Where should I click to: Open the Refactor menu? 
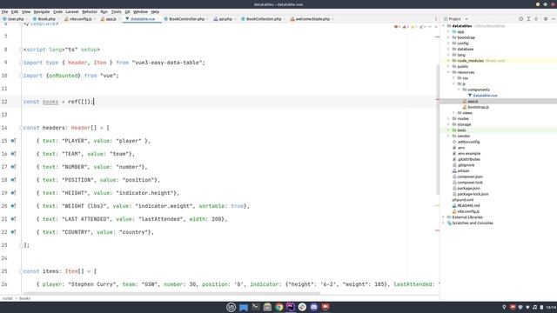point(90,11)
